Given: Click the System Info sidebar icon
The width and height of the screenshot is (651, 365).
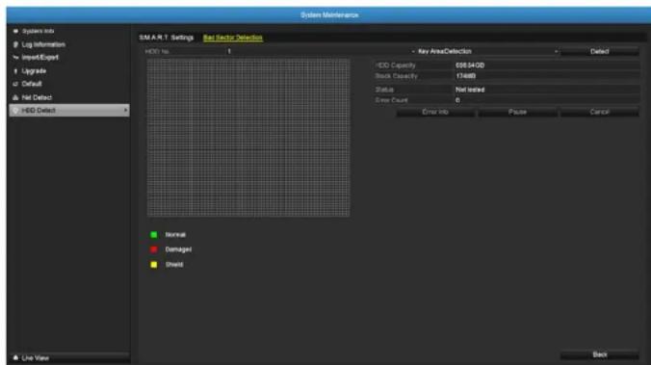Looking at the screenshot, I should click(x=15, y=31).
